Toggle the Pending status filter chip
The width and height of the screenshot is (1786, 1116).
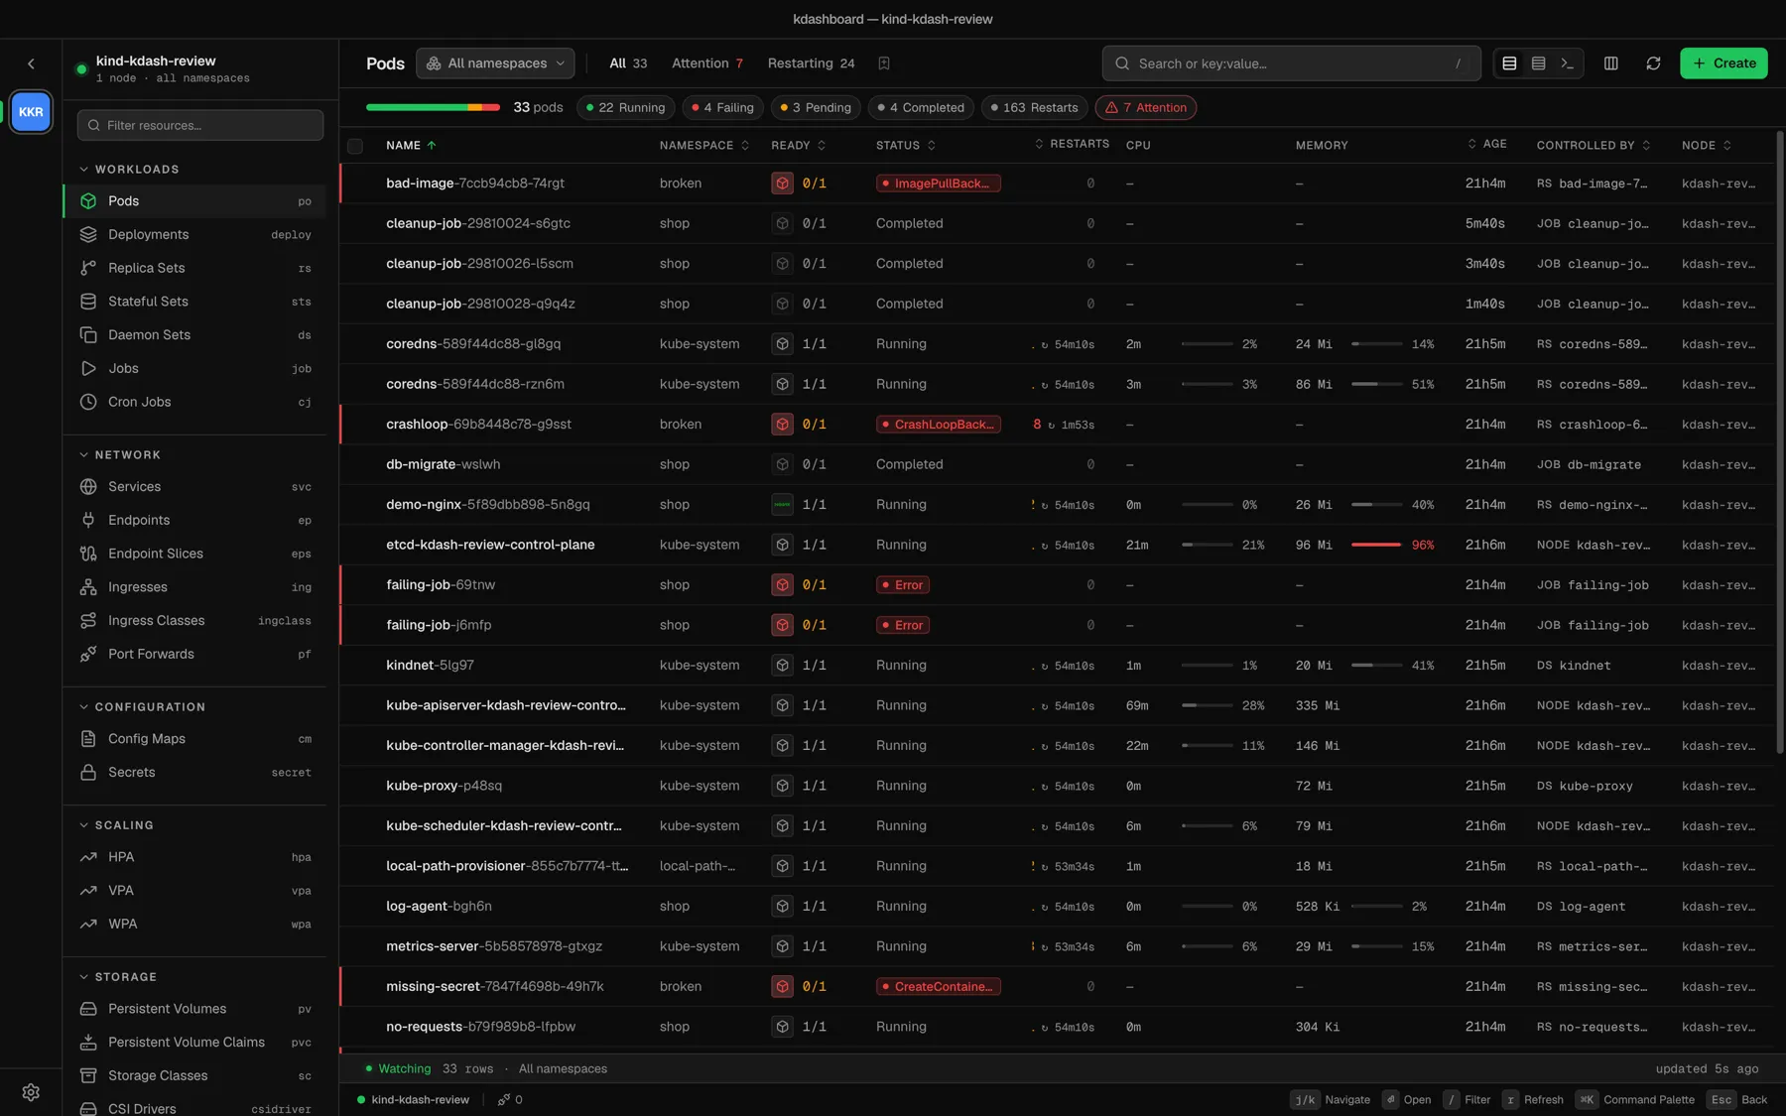(x=816, y=108)
